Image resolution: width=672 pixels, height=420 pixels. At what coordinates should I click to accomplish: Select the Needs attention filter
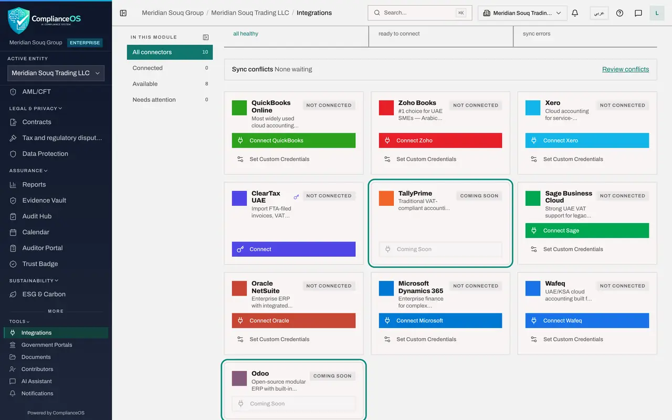tap(170, 100)
